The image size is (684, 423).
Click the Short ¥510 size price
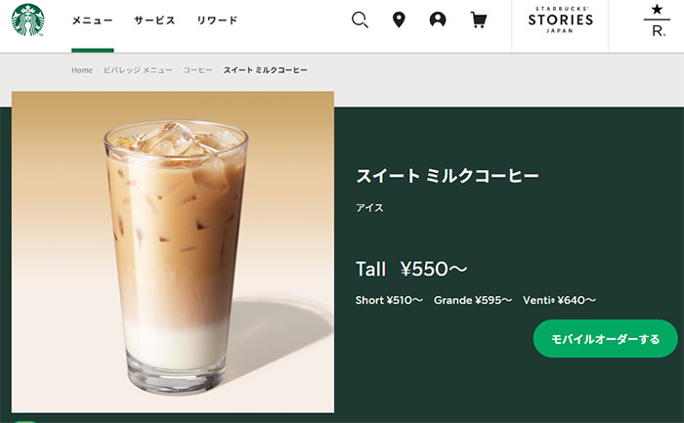tap(389, 300)
